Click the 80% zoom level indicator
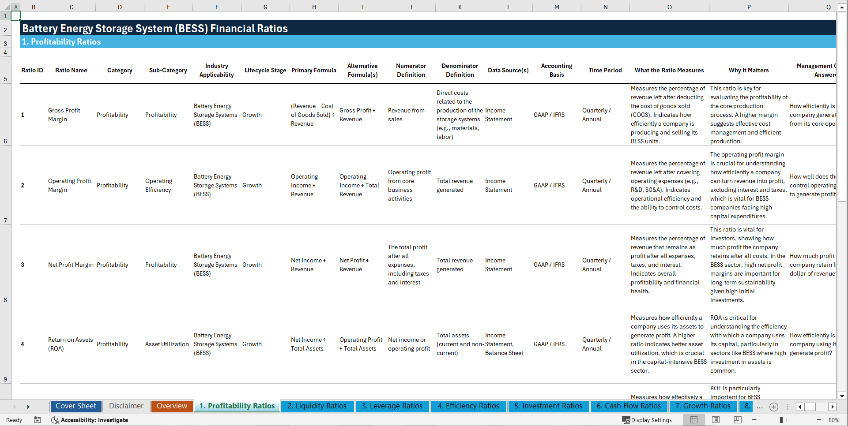 834,420
